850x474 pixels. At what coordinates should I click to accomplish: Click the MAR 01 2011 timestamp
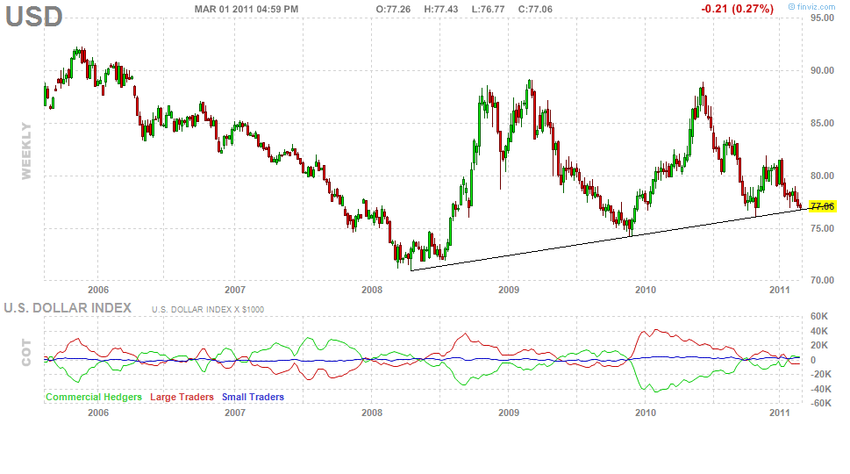pyautogui.click(x=246, y=9)
